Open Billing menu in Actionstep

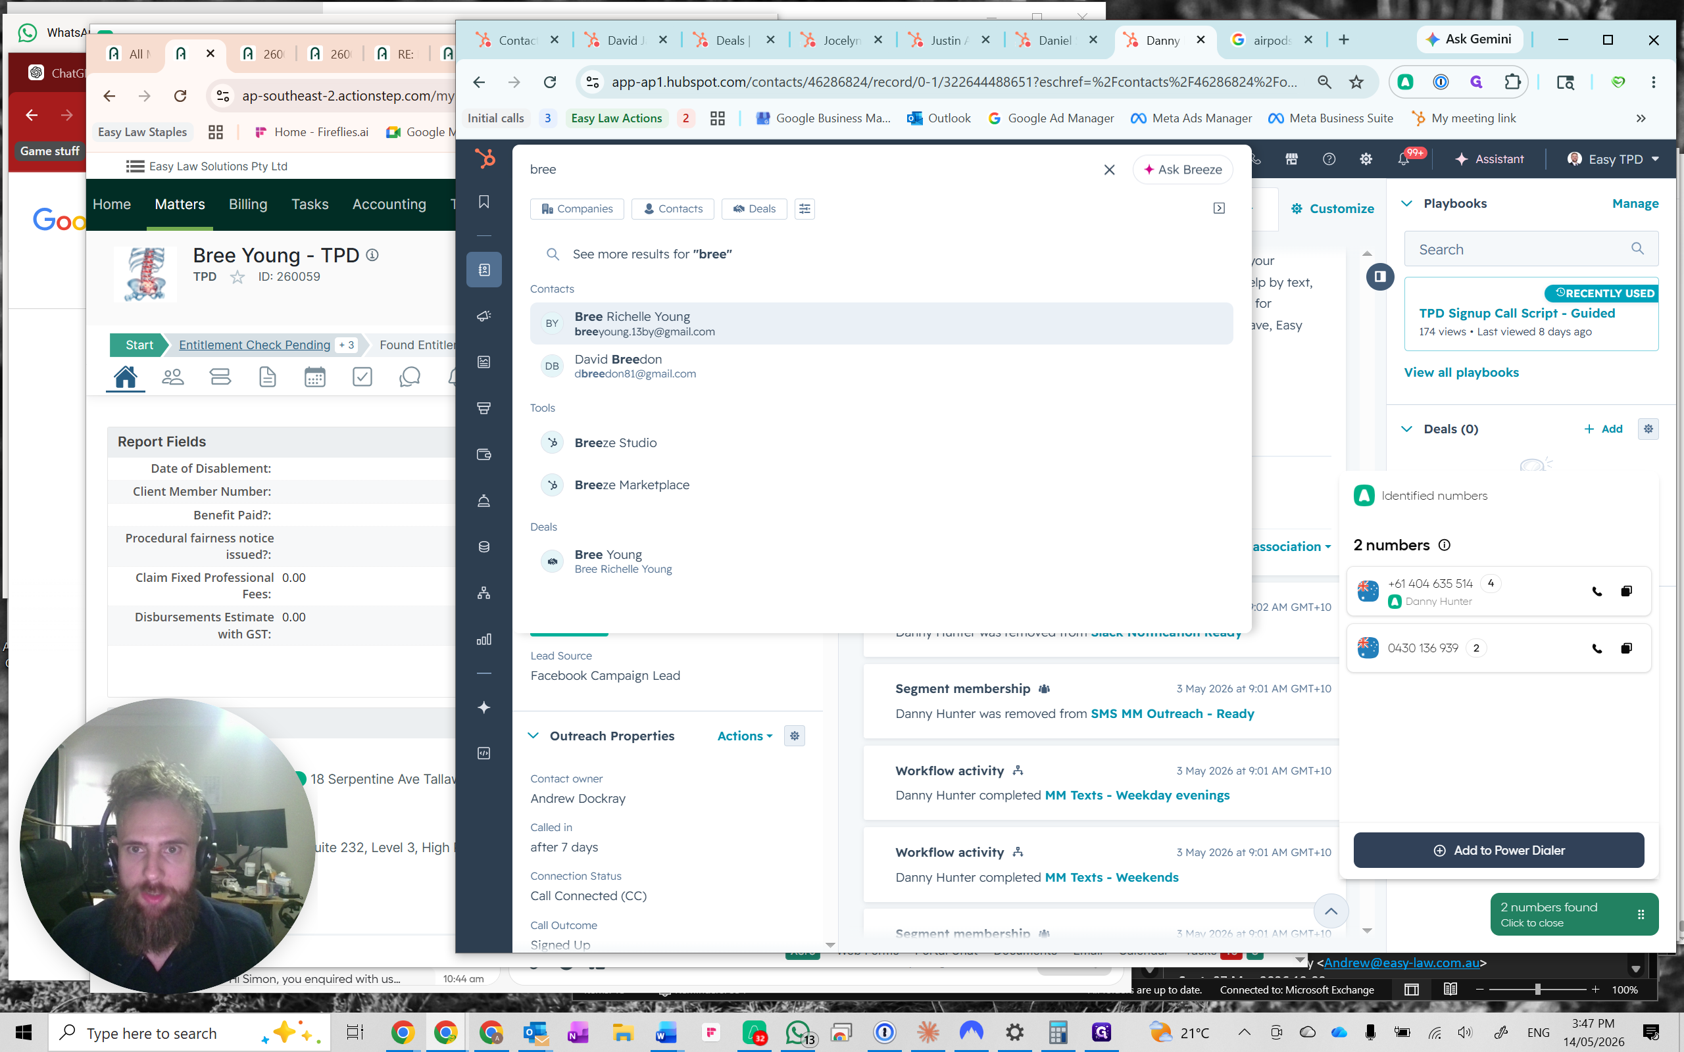pyautogui.click(x=248, y=204)
